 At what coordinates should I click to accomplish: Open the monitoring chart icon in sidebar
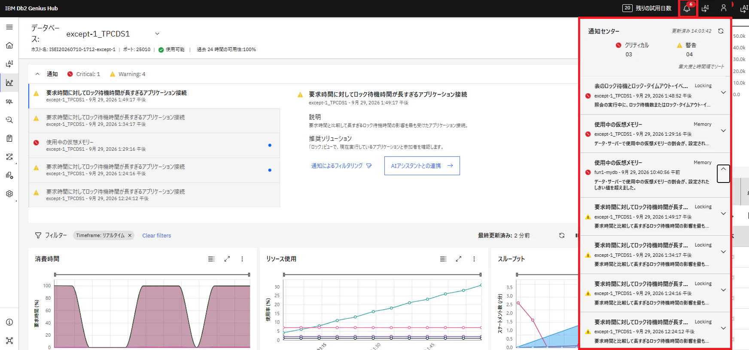tap(9, 82)
